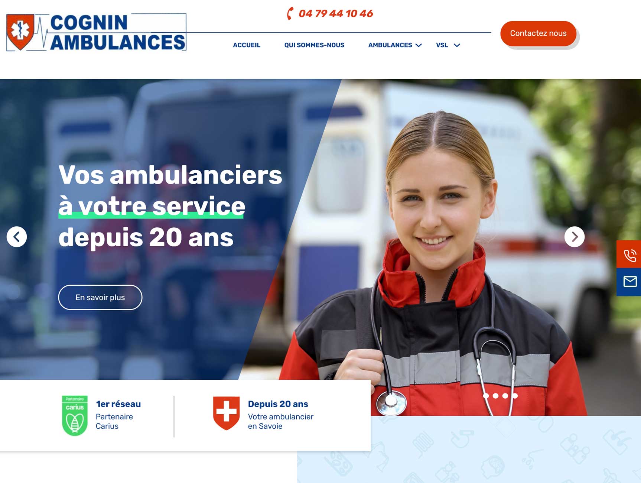Open the Qui sommes-nous menu item

[x=314, y=45]
